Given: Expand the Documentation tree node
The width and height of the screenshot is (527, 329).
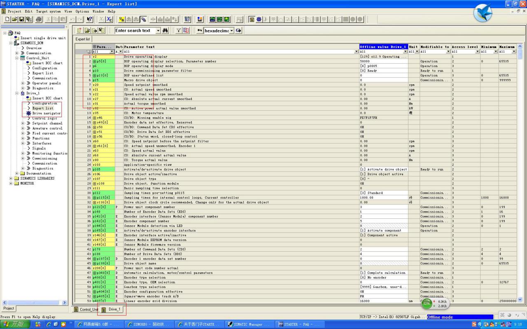Looking at the screenshot, I should [x=17, y=174].
